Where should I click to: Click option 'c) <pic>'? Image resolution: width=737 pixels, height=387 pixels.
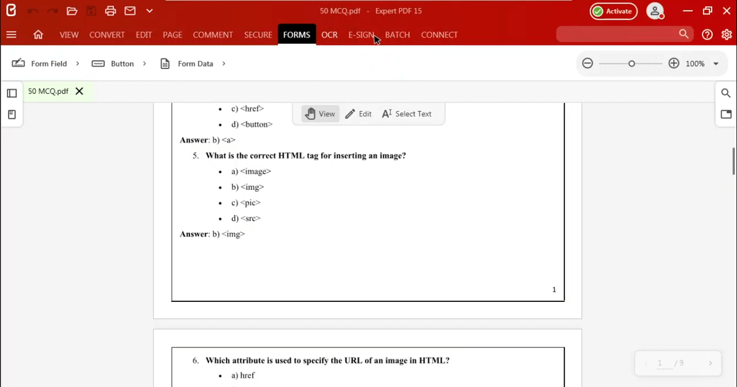[246, 203]
